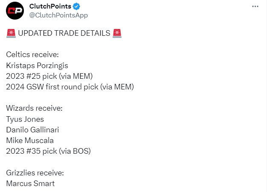Select the Tyus Jones text
The image size is (267, 192).
pyautogui.click(x=25, y=119)
